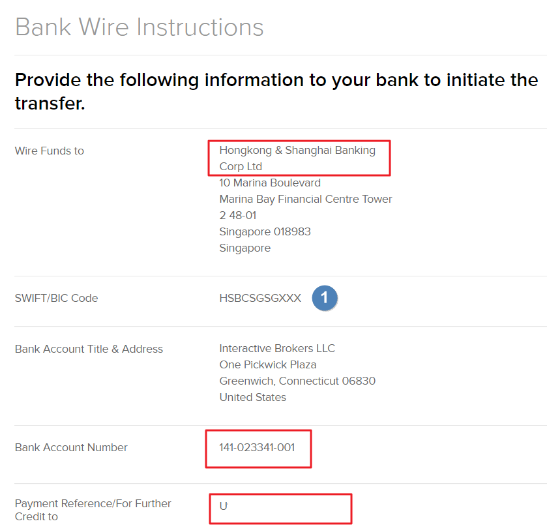Click the 10 Marina Boulevard address line
The image size is (547, 532).
[x=270, y=183]
